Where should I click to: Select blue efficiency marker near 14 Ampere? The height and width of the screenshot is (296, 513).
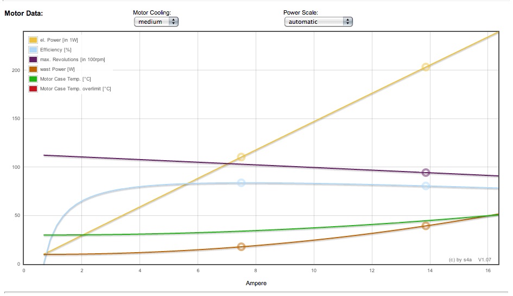[x=426, y=186]
